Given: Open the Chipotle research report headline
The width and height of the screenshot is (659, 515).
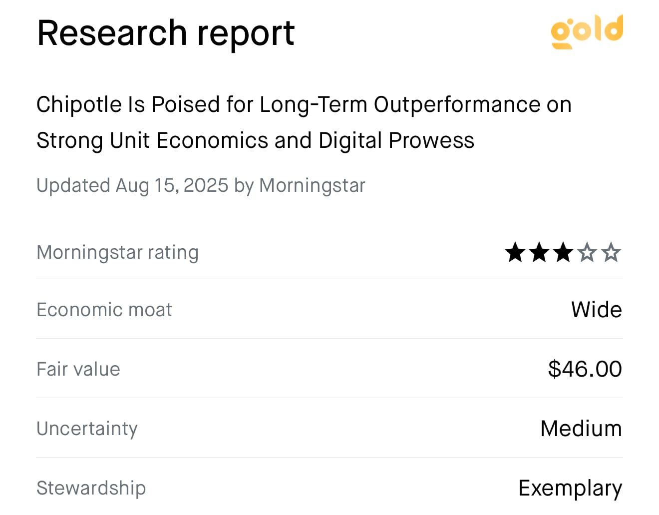Looking at the screenshot, I should [x=304, y=122].
